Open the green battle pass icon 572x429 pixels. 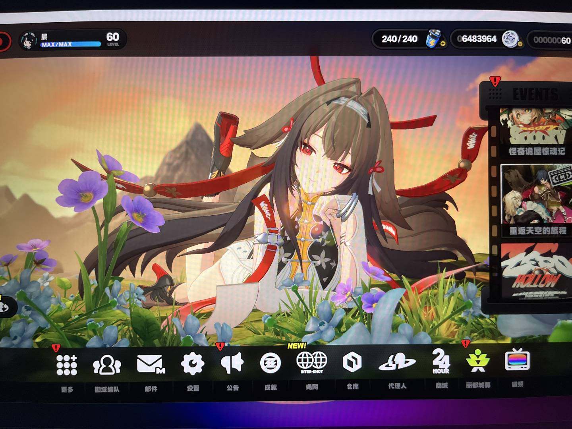coord(477,361)
